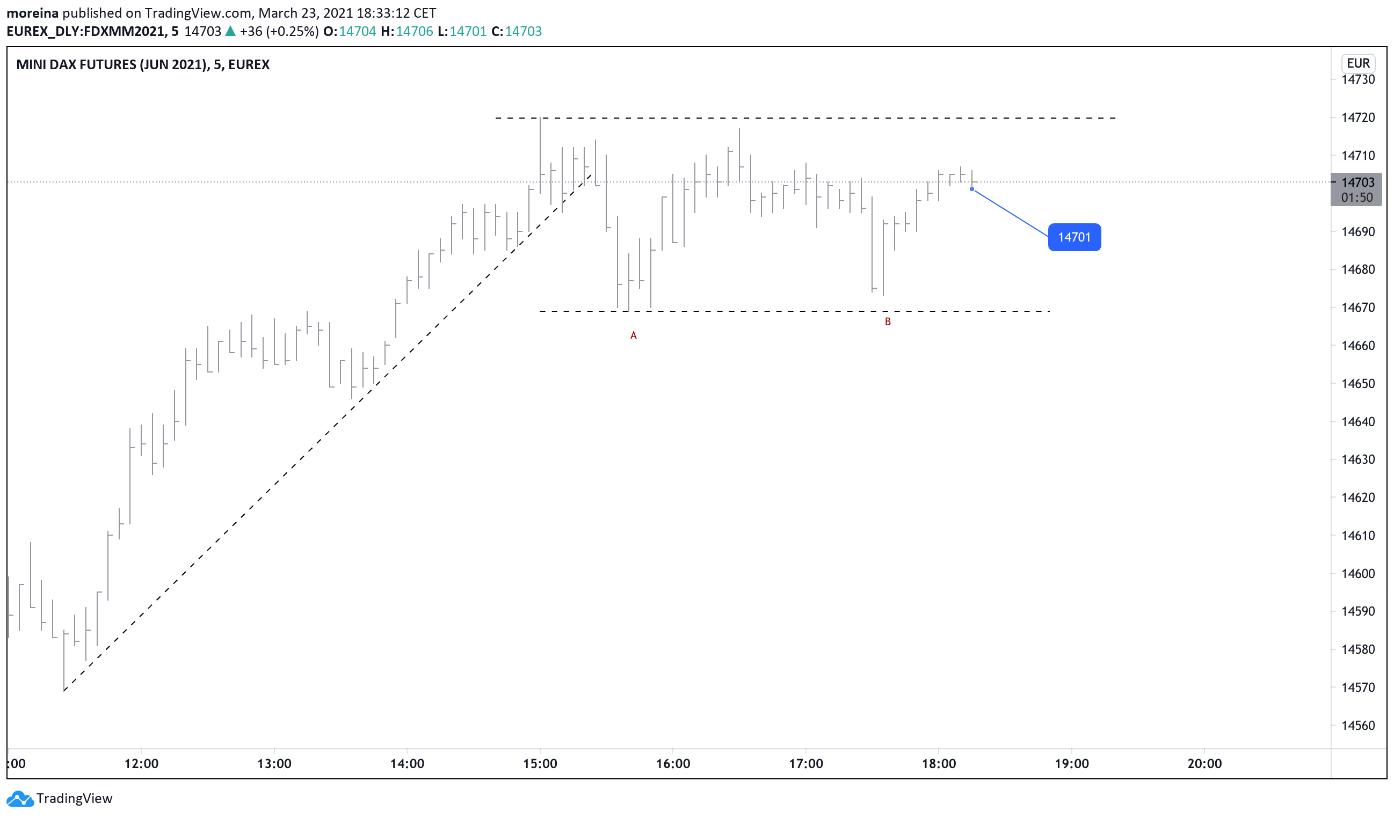
Task: Click the TradingView text at bottom left
Action: click(x=74, y=799)
